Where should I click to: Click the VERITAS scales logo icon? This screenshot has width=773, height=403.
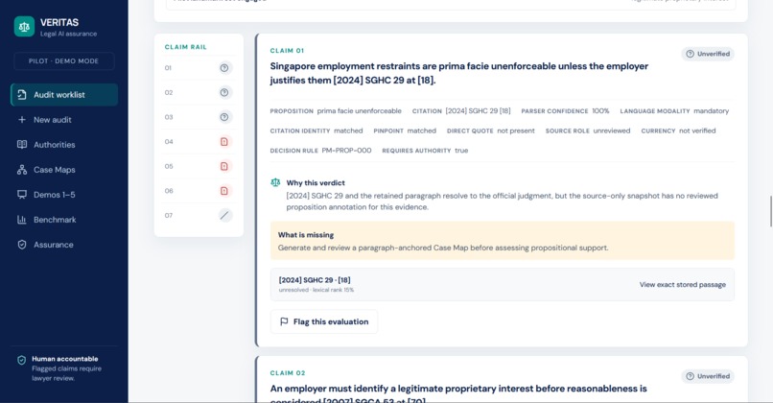(24, 27)
